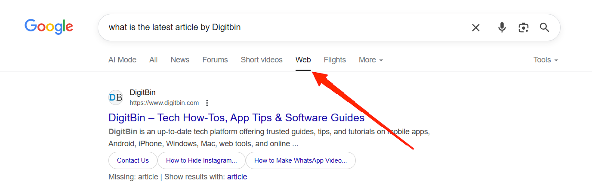
Task: Open the Forums tab
Action: (215, 60)
